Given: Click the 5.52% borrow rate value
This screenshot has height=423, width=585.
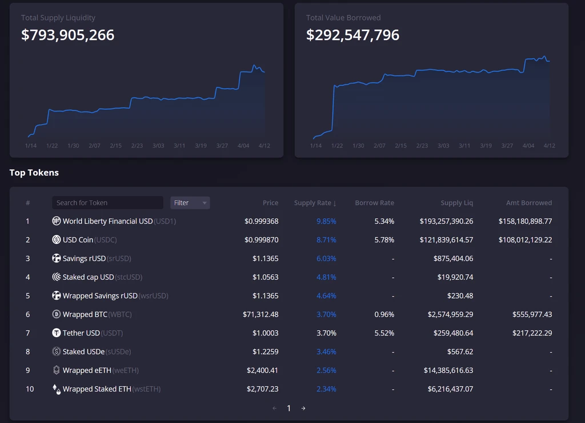Looking at the screenshot, I should [384, 333].
